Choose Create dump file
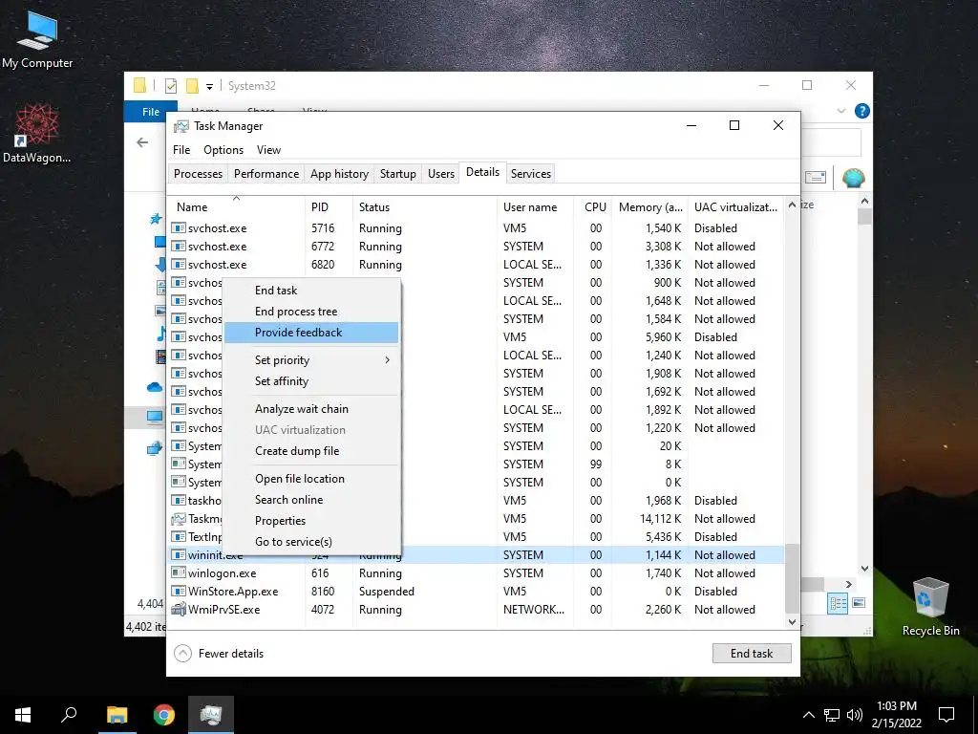This screenshot has width=978, height=734. point(310,451)
